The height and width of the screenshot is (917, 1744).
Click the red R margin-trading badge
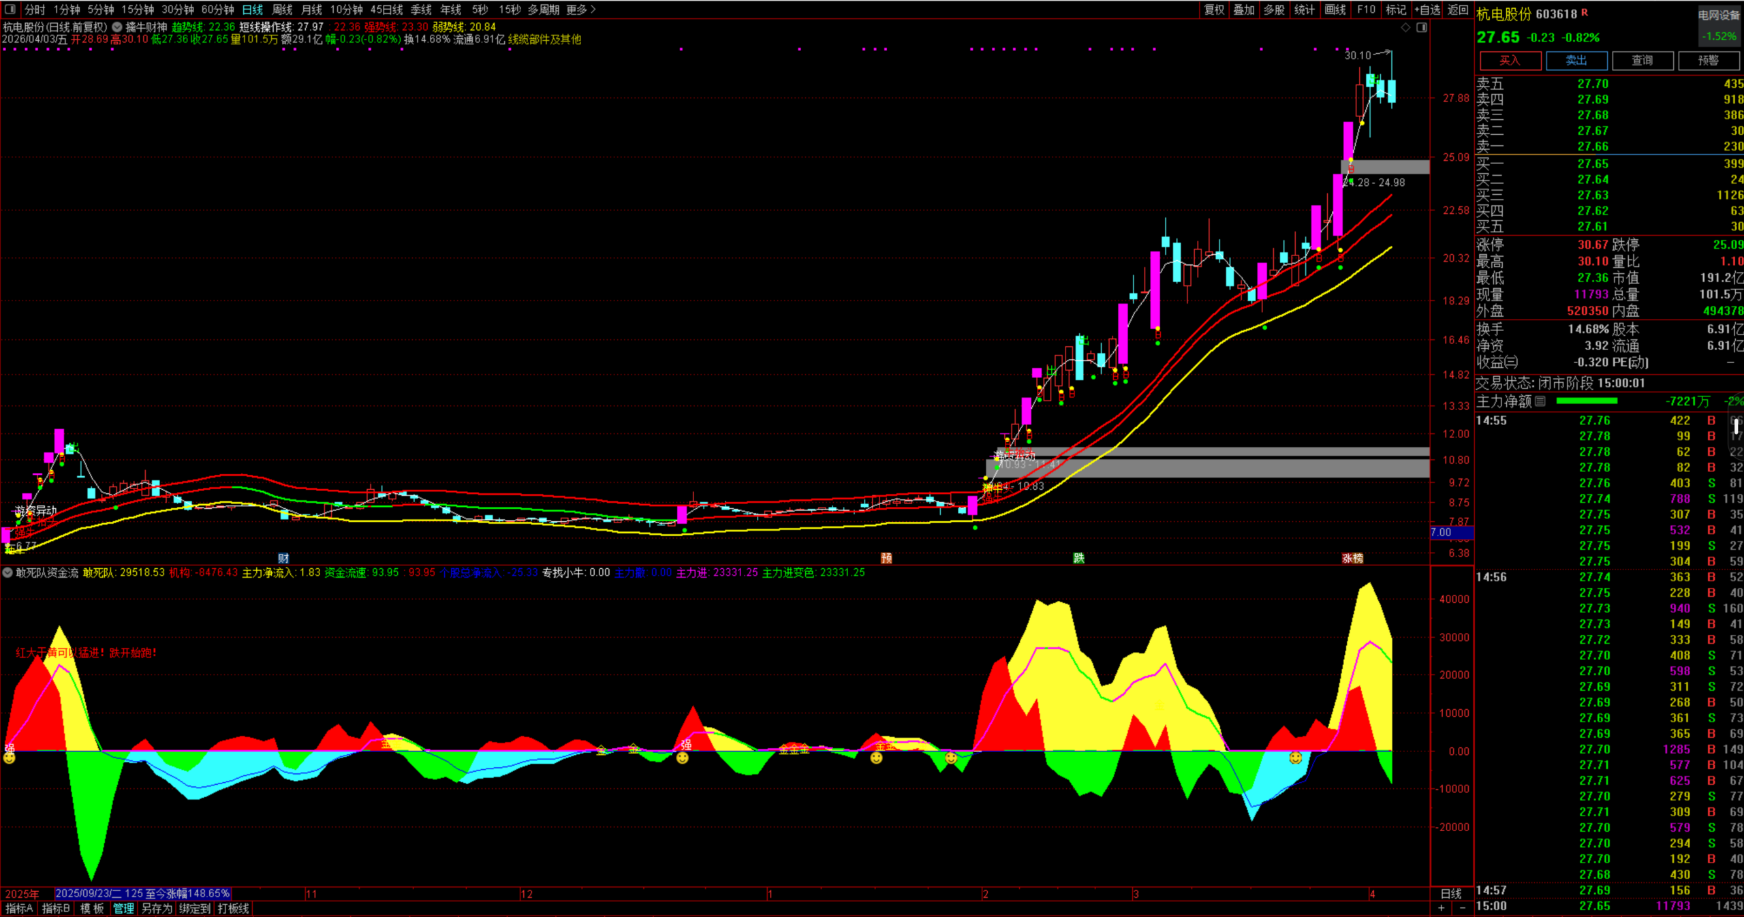tap(1585, 12)
